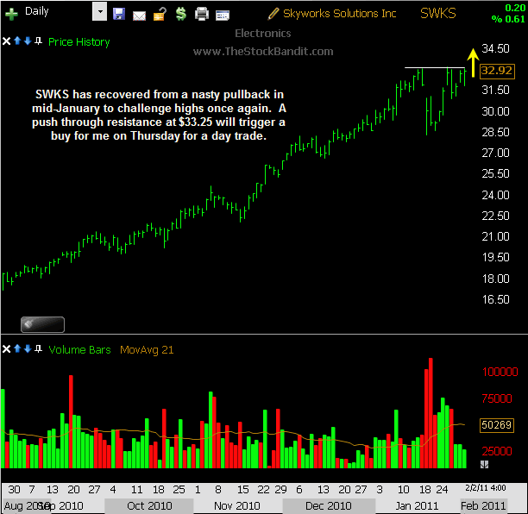Click the SWKS ticker symbol
Viewport: 528px width, 514px height.
point(439,13)
